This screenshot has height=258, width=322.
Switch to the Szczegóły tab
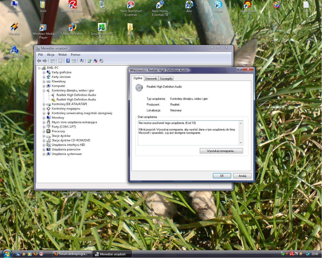click(166, 79)
